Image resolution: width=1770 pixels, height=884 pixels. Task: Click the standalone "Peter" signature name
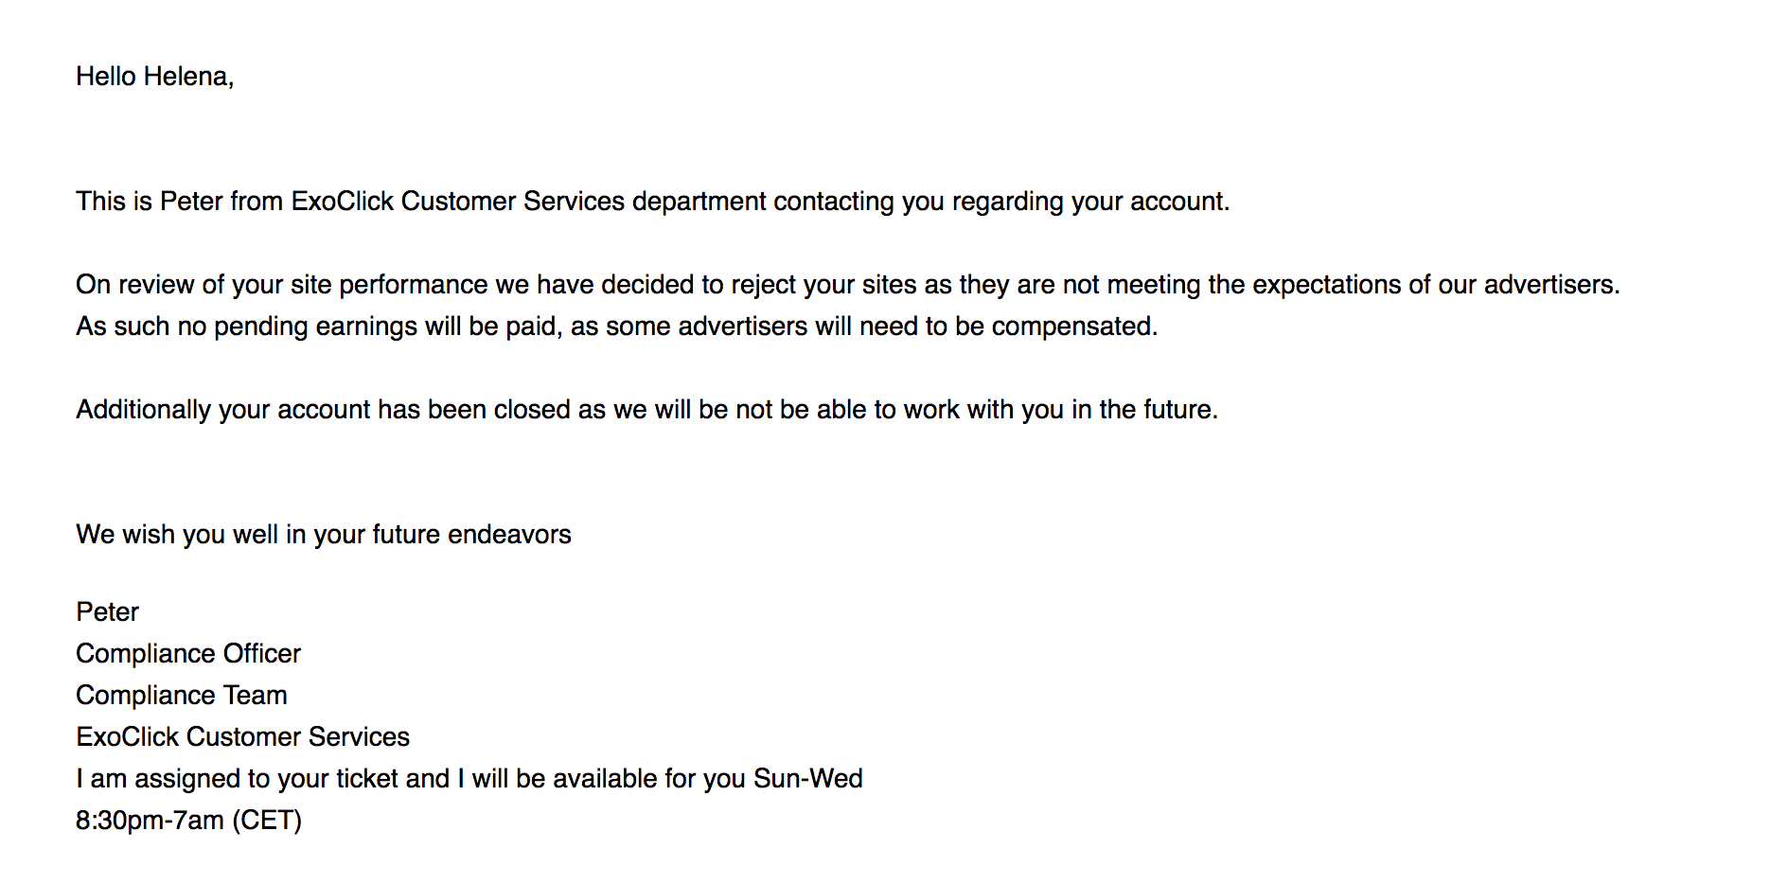pyautogui.click(x=107, y=612)
